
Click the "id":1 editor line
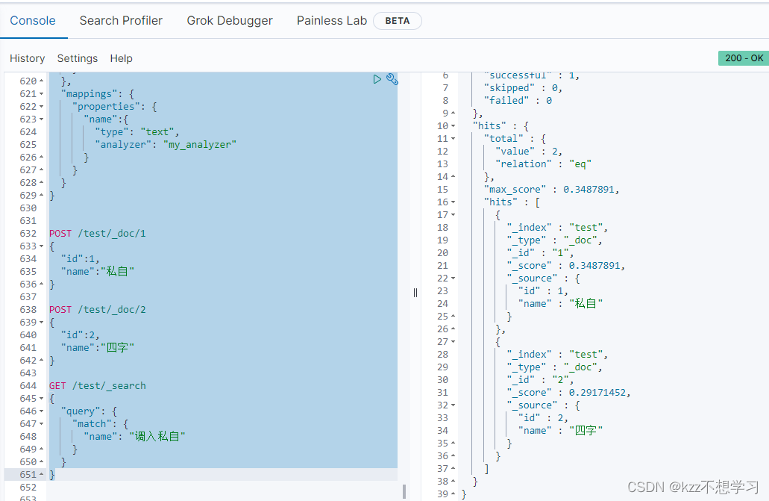pyautogui.click(x=80, y=259)
